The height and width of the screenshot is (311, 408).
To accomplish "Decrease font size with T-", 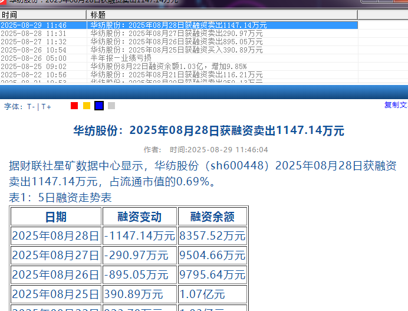I will [x=31, y=107].
